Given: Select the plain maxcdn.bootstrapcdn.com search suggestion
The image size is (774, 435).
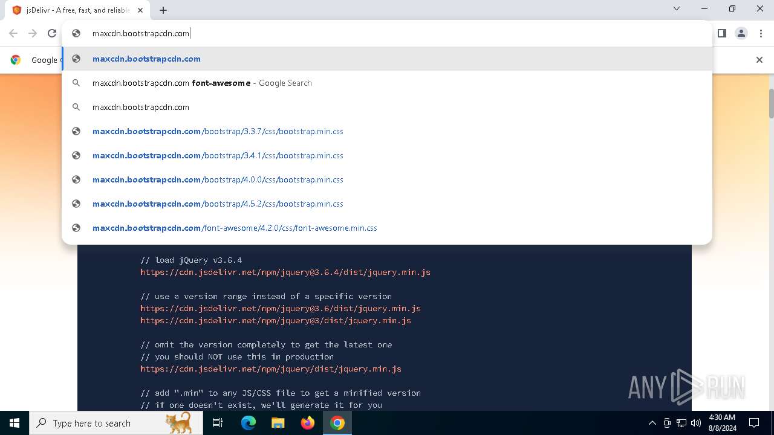Looking at the screenshot, I should pyautogui.click(x=387, y=107).
